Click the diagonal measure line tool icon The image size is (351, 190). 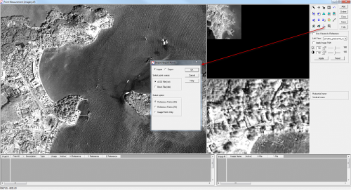pos(334,20)
